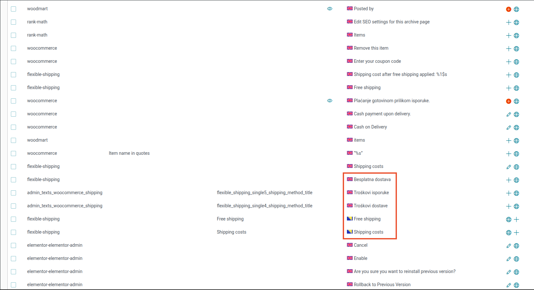The image size is (534, 290).
Task: Select the checkbox for "Troškovi isporuke" row
Action: pyautogui.click(x=13, y=193)
